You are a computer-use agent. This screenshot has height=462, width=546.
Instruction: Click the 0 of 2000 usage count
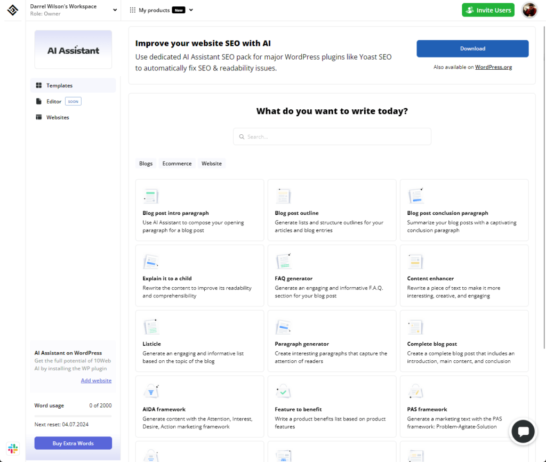tap(100, 406)
